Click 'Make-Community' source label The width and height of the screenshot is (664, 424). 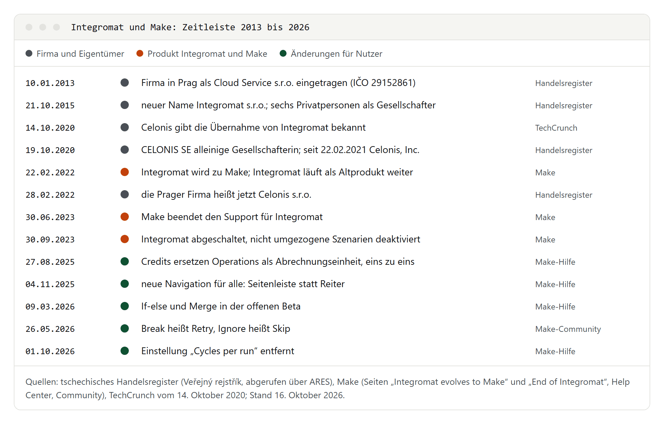point(568,329)
